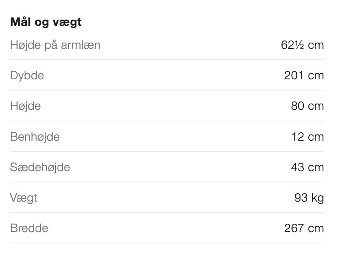
Task: Select the 'Højde på armlæn' label
Action: pyautogui.click(x=55, y=45)
